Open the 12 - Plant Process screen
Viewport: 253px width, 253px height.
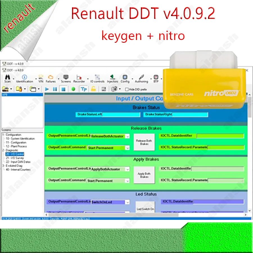coord(16,146)
